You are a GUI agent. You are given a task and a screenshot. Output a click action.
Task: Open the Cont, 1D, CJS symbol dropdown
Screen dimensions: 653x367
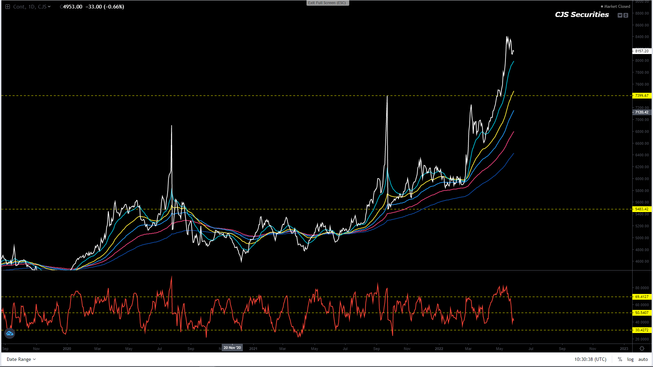(x=32, y=7)
